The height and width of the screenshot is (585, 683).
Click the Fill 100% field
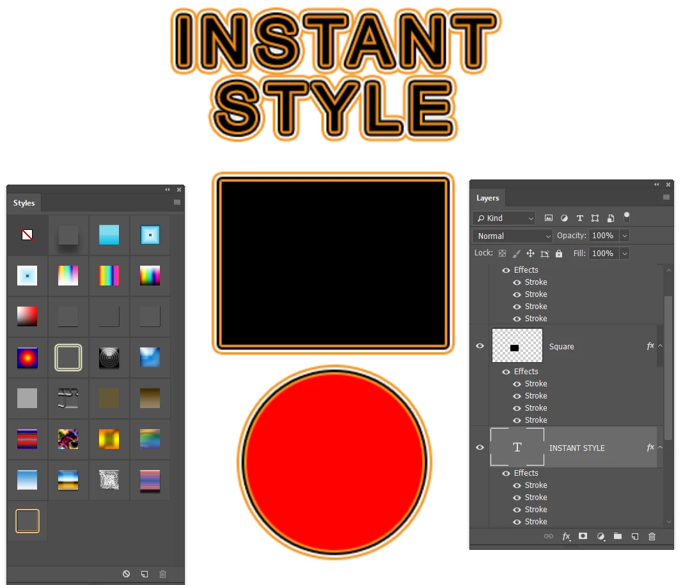coord(603,254)
